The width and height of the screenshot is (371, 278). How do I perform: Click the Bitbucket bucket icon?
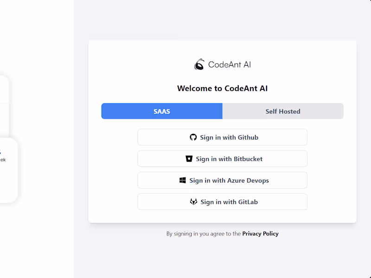pyautogui.click(x=188, y=158)
